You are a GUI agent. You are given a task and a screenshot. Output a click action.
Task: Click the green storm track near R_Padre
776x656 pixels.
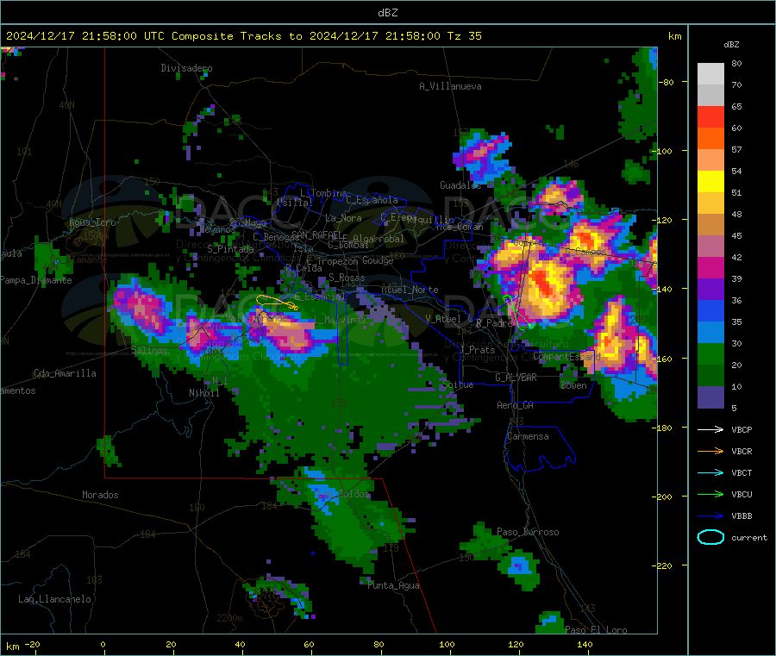(517, 313)
